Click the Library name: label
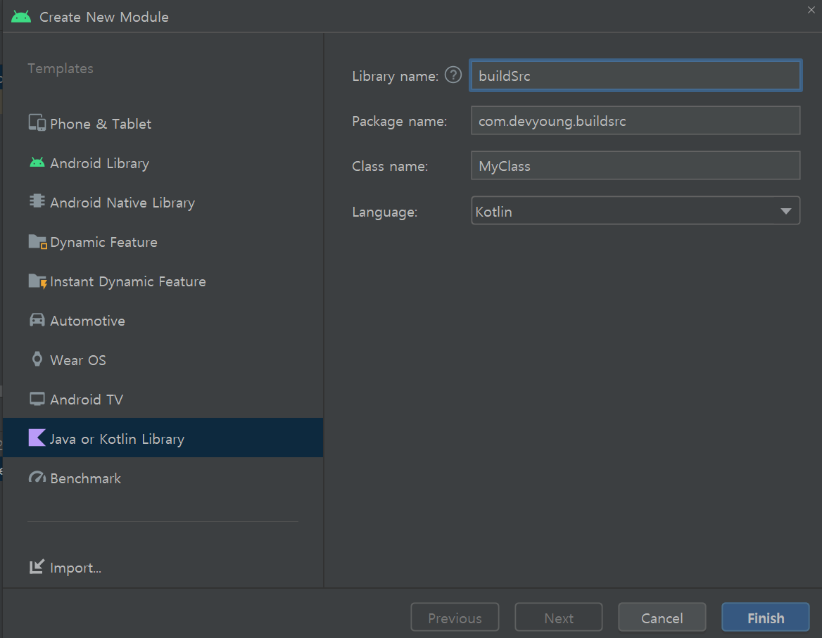This screenshot has height=638, width=822. point(396,76)
